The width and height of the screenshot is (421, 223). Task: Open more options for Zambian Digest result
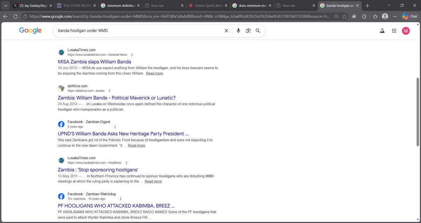(115, 127)
